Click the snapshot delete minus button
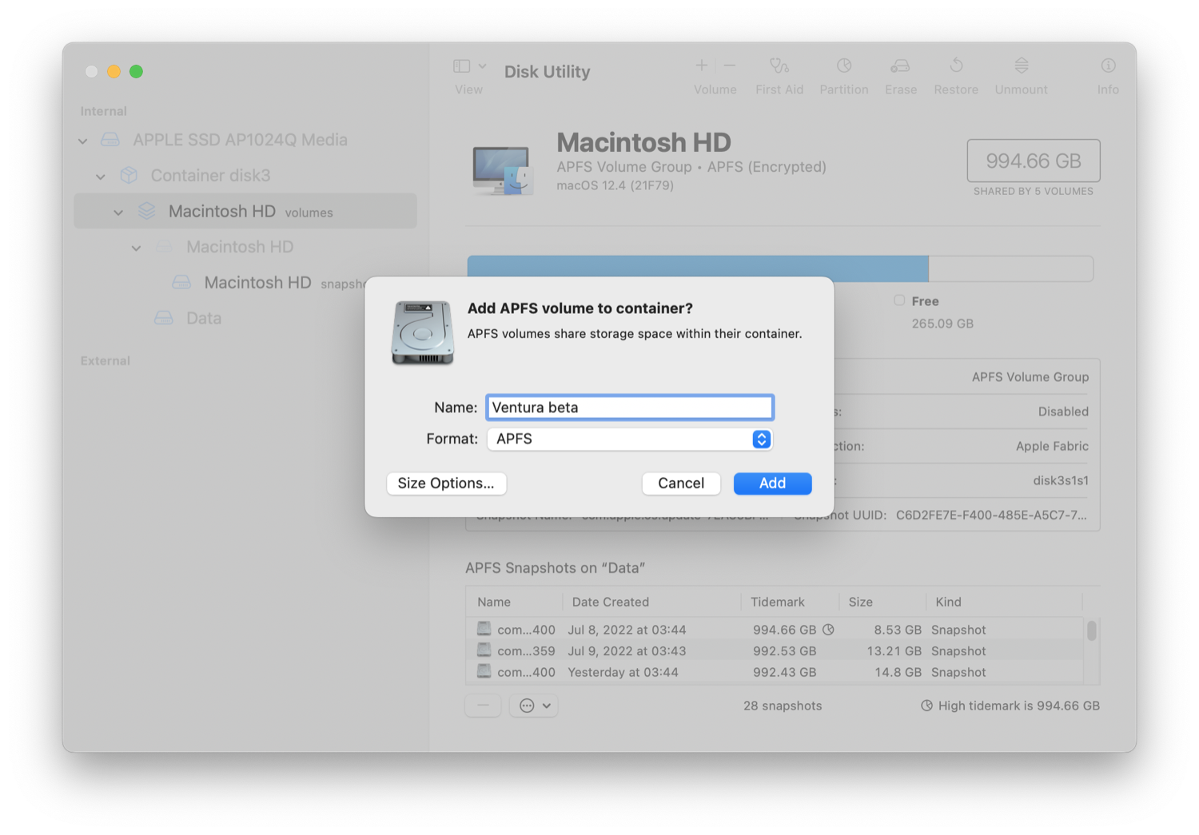Screen dimensions: 1199x835 [484, 706]
